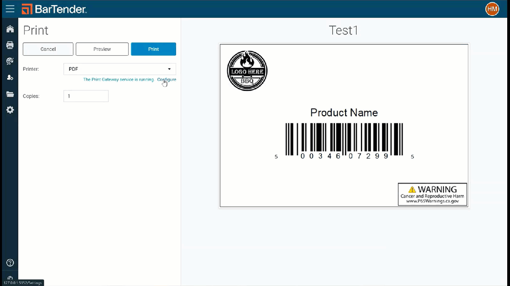Screen dimensions: 510x286
Task: Open the design palette sidebar icon
Action: pyautogui.click(x=10, y=61)
